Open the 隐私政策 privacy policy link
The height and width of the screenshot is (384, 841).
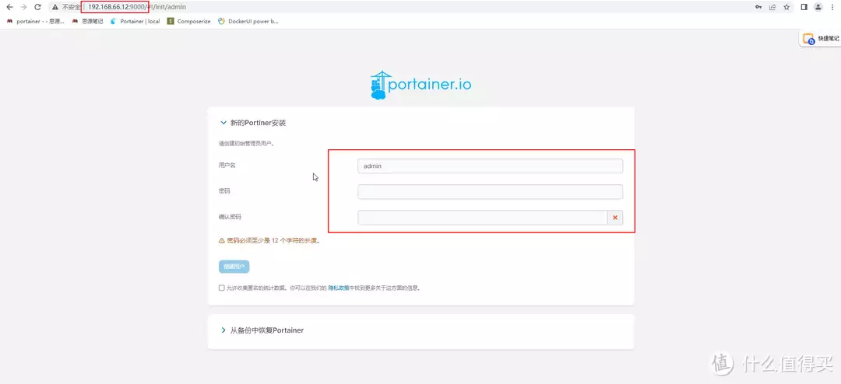point(339,288)
